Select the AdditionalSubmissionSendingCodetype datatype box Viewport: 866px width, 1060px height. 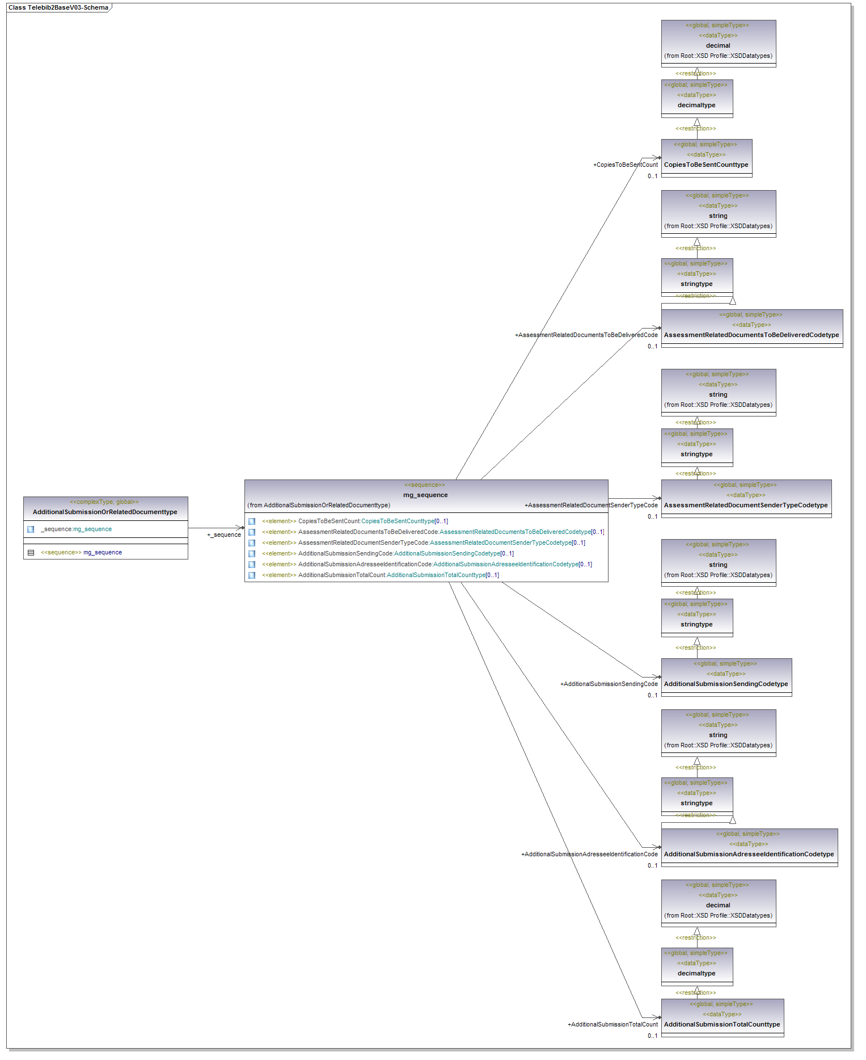coord(726,684)
